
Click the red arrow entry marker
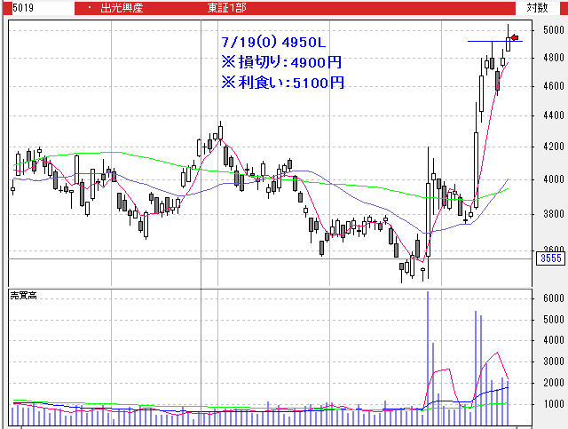click(515, 37)
